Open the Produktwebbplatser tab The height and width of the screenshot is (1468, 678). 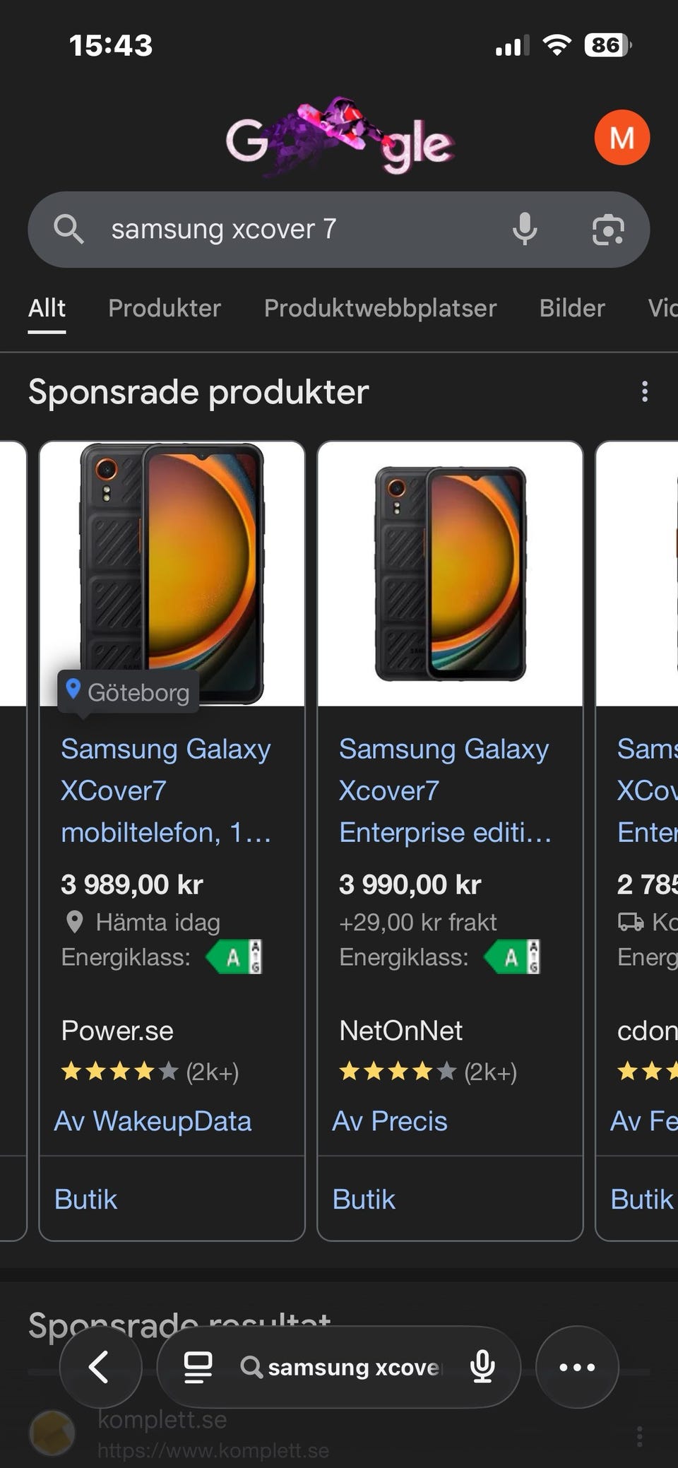[380, 309]
